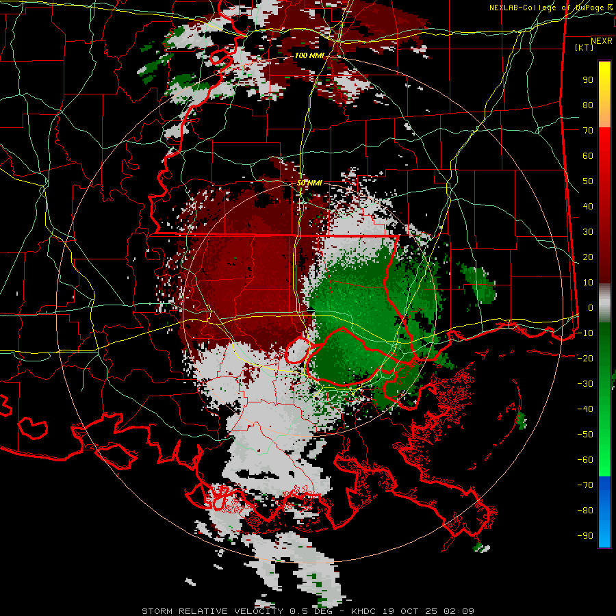The height and width of the screenshot is (616, 616).
Task: Click the positive 70 scale value
Action: [588, 131]
